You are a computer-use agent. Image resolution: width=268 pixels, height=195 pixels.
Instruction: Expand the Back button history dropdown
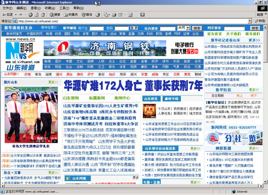[x=16, y=15]
